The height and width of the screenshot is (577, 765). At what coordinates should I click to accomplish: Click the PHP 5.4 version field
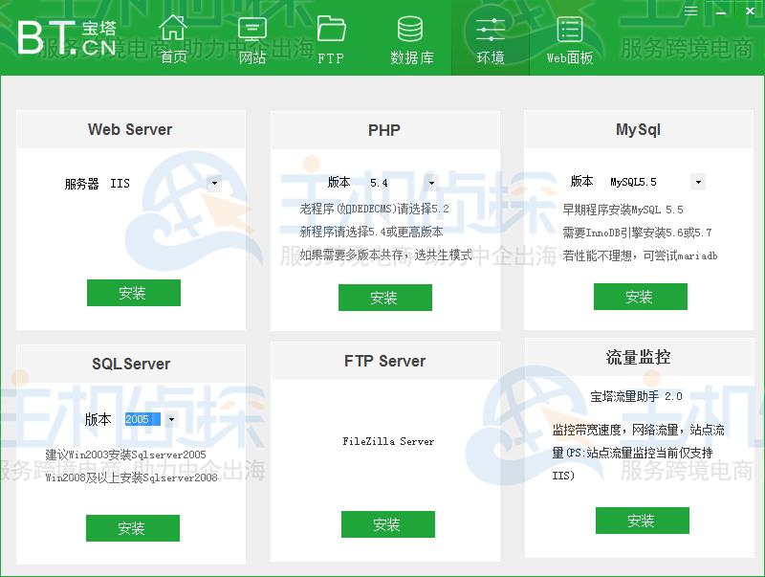(396, 183)
